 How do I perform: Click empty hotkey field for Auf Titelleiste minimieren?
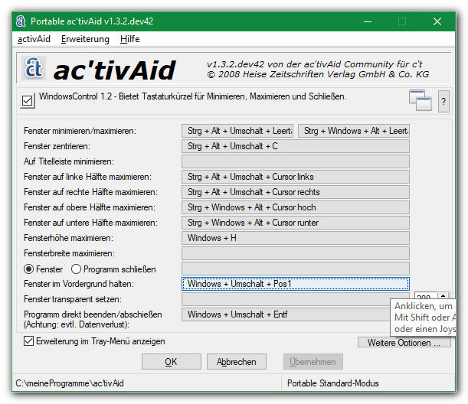pyautogui.click(x=296, y=161)
